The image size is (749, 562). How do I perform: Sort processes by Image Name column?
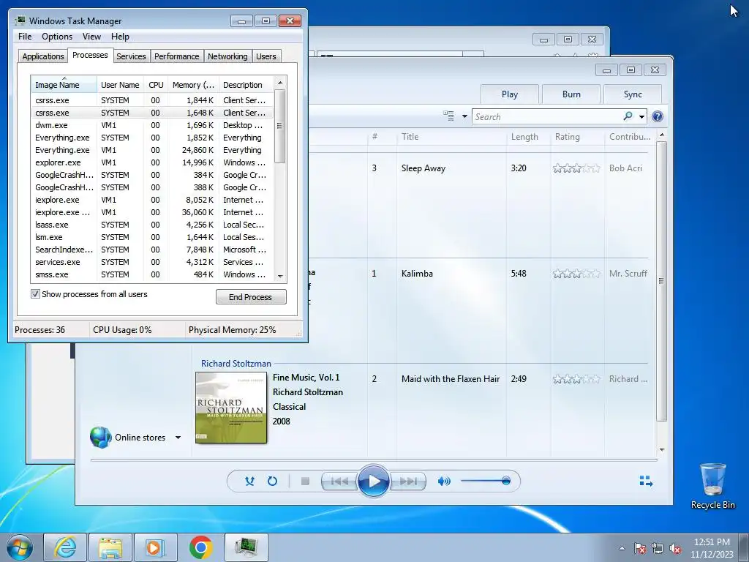click(x=64, y=85)
